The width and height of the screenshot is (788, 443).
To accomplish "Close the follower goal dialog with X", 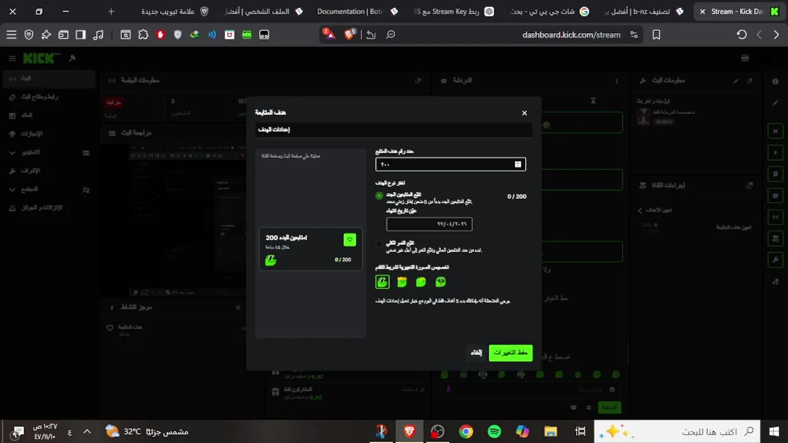I will [x=525, y=113].
